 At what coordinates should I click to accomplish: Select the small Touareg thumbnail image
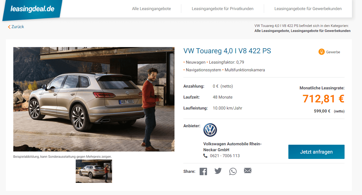pyautogui.click(x=94, y=171)
